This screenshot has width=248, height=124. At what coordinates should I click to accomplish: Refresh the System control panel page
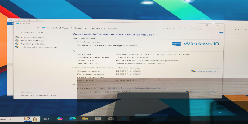[x=168, y=29]
